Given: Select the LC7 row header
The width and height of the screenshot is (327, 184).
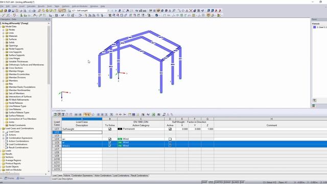Looking at the screenshot, I should 57,149.
